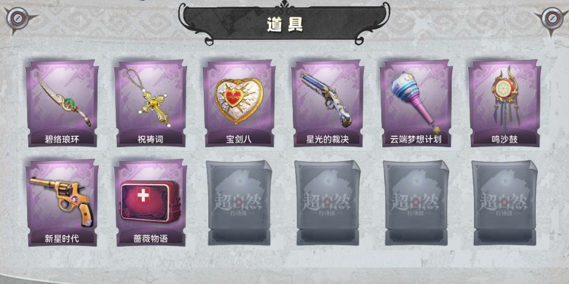Image resolution: width=569 pixels, height=284 pixels.
Task: Open the last locked gray card slot
Action: (505, 203)
